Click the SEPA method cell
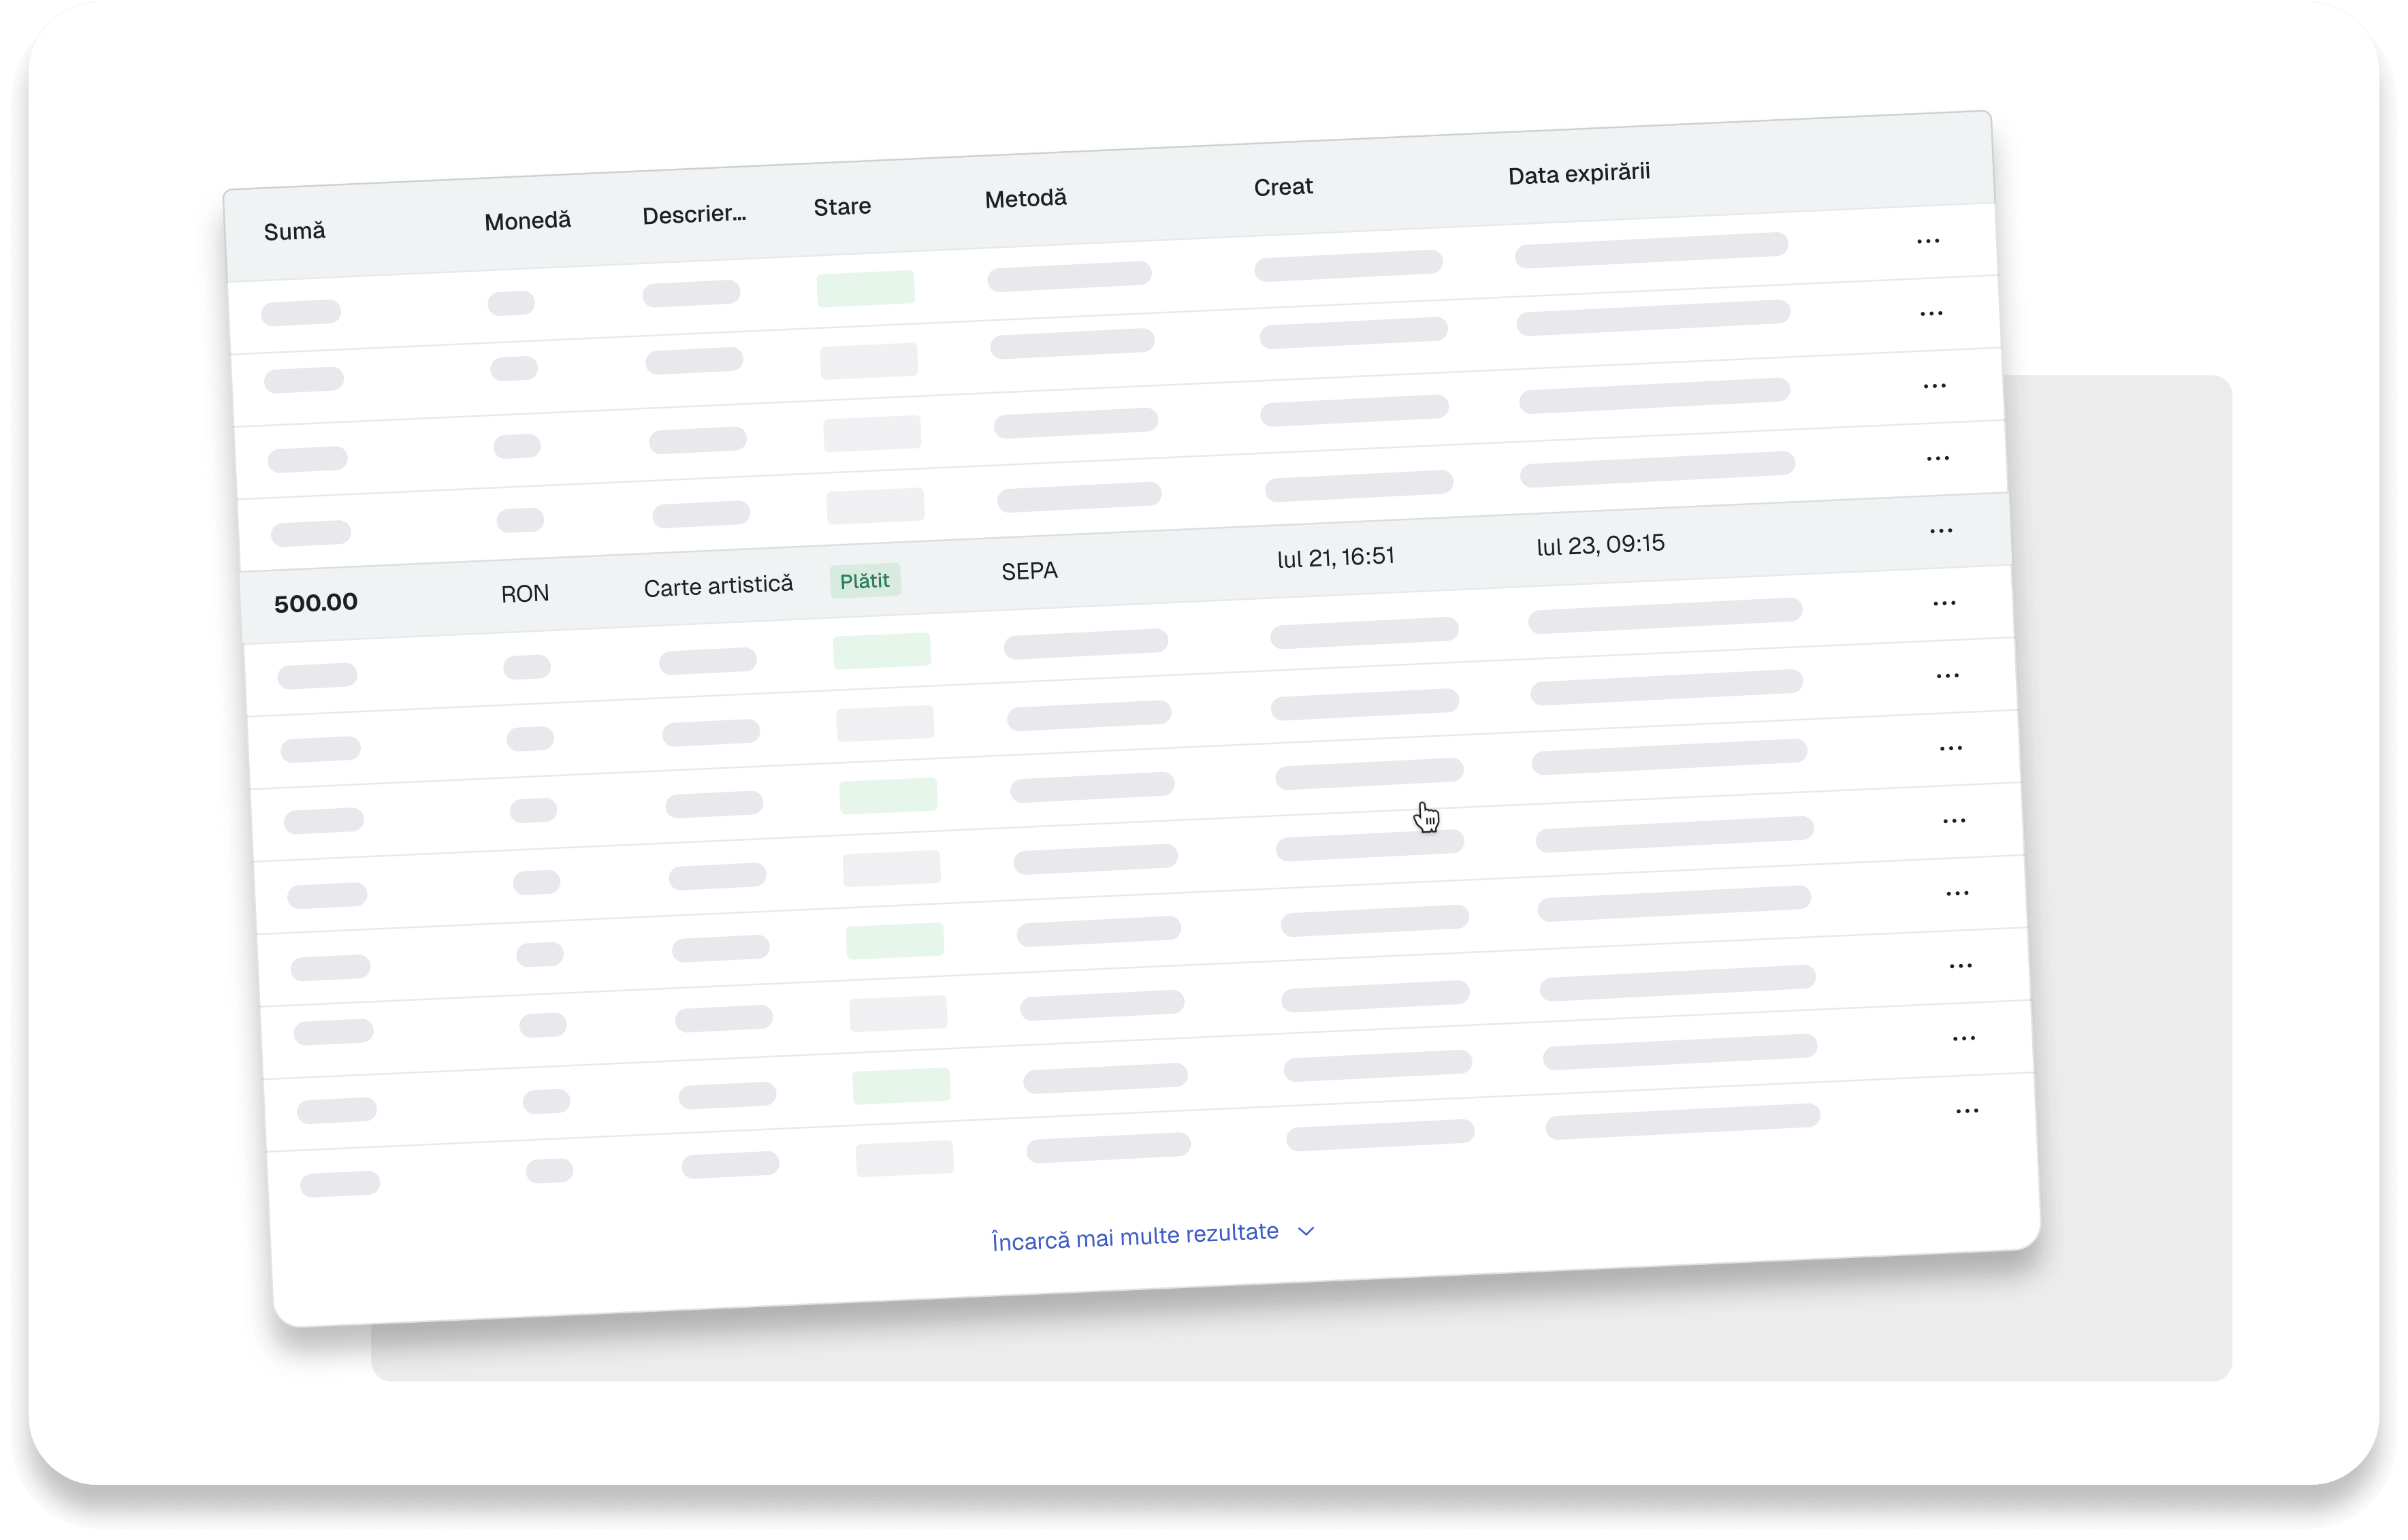The width and height of the screenshot is (2408, 1540). (x=1029, y=571)
